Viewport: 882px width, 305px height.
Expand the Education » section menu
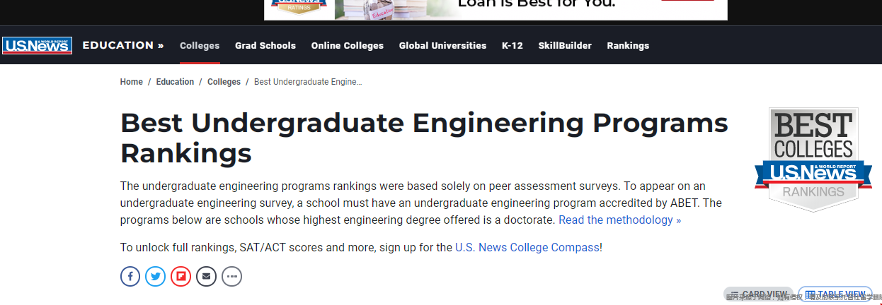click(123, 45)
